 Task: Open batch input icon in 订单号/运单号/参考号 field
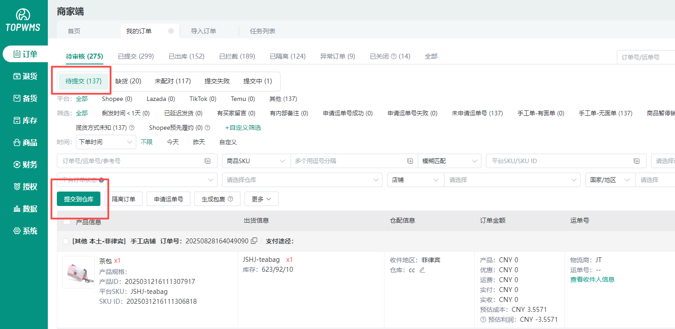pyautogui.click(x=207, y=160)
